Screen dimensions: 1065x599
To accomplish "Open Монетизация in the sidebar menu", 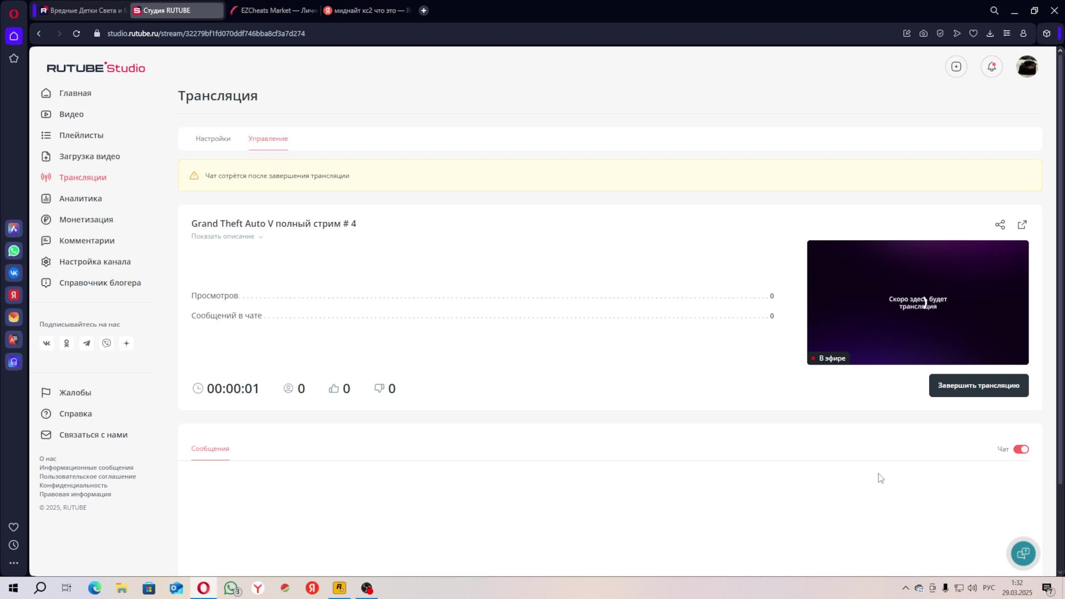I will pyautogui.click(x=86, y=220).
